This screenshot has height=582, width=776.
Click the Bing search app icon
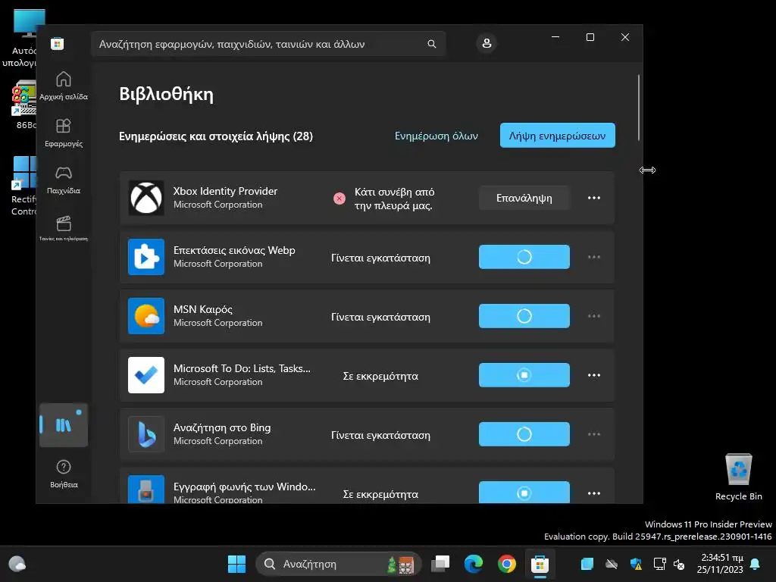[x=146, y=434]
